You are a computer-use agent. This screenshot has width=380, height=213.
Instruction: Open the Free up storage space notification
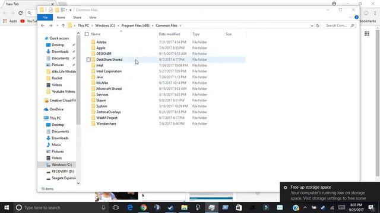(330, 192)
